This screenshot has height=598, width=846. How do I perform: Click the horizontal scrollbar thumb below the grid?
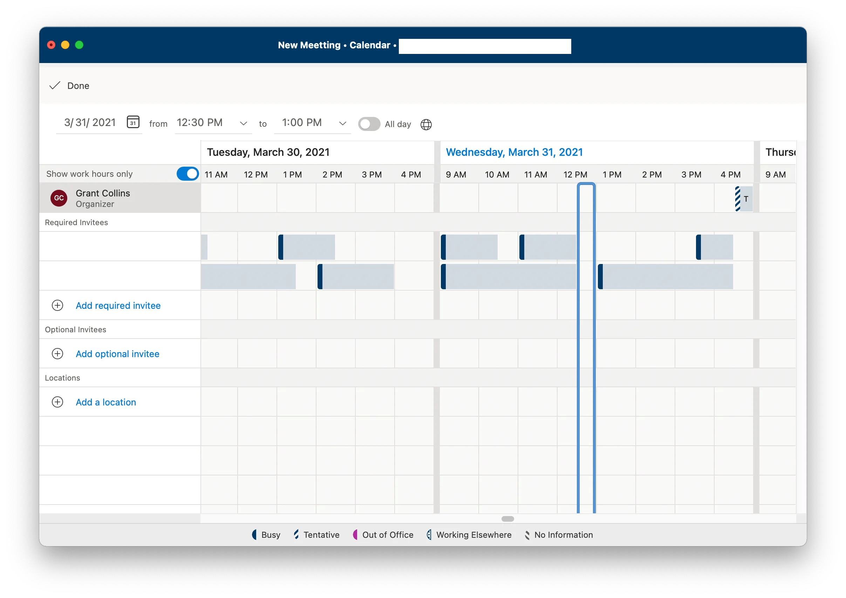coord(507,519)
